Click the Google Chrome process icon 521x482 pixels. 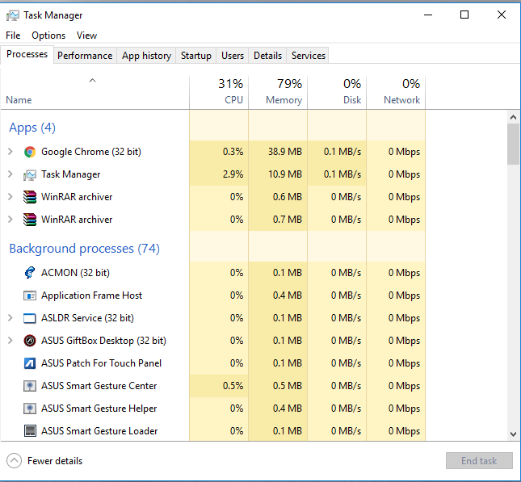click(30, 152)
